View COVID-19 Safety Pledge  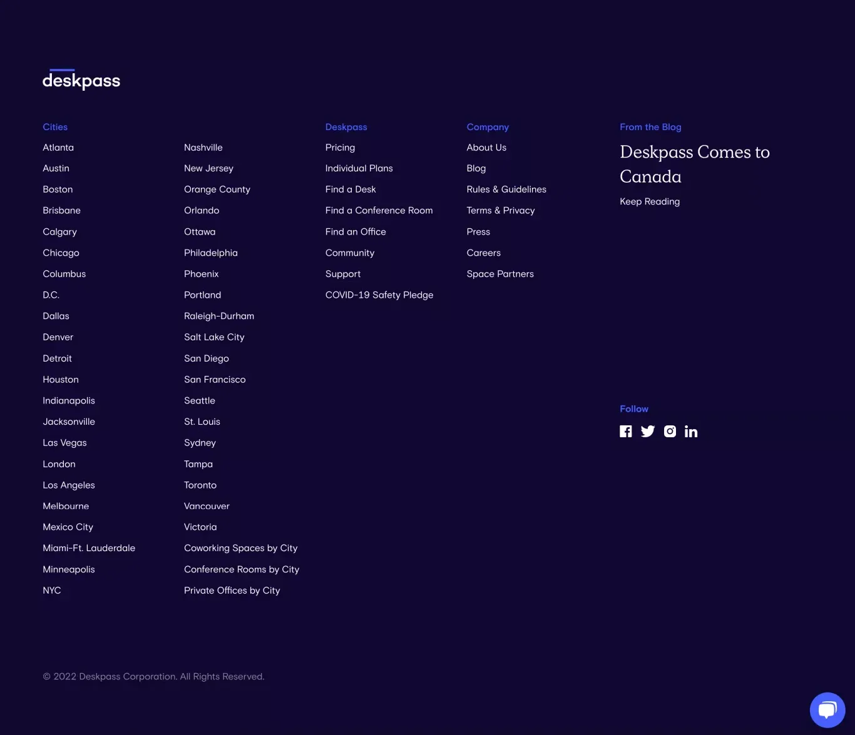[x=379, y=295]
